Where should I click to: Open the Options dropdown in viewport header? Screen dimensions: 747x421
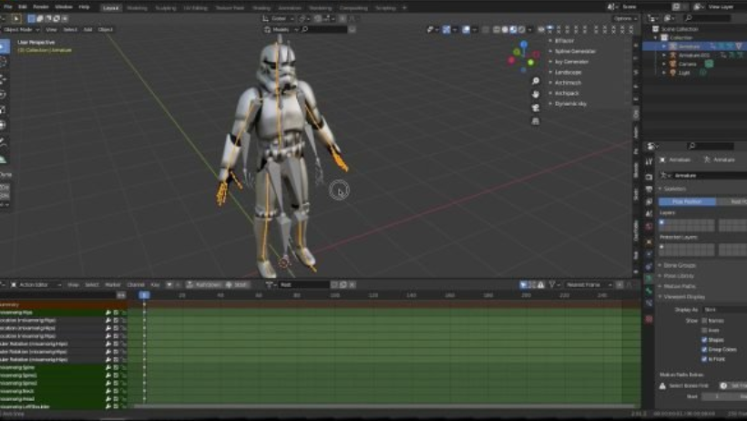pos(625,18)
